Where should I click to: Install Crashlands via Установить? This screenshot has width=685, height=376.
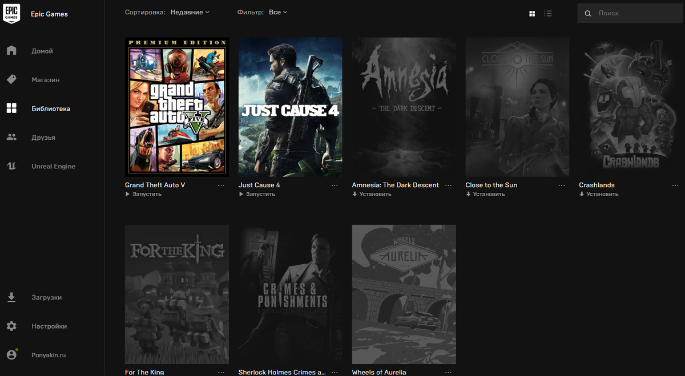pos(599,194)
